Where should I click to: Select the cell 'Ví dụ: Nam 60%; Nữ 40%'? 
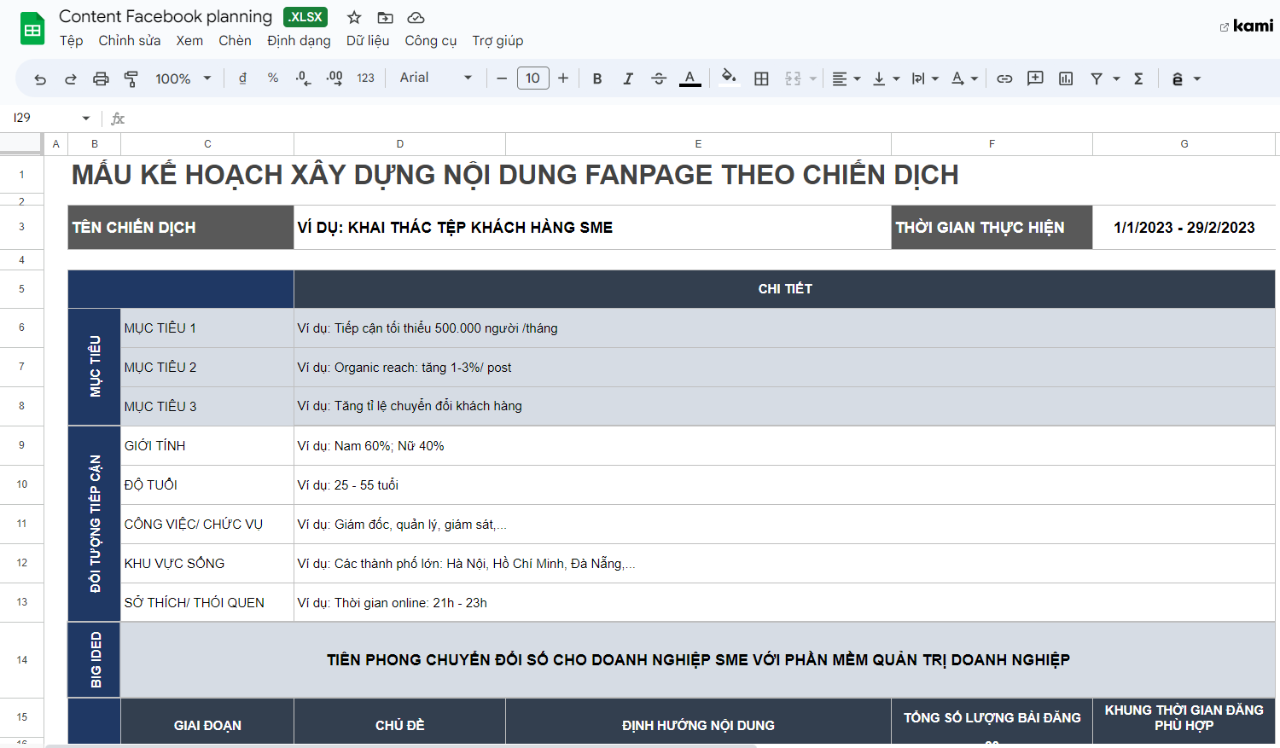(x=784, y=446)
